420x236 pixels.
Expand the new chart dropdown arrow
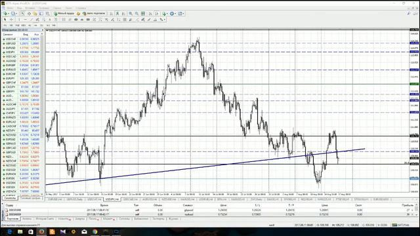(x=9, y=13)
